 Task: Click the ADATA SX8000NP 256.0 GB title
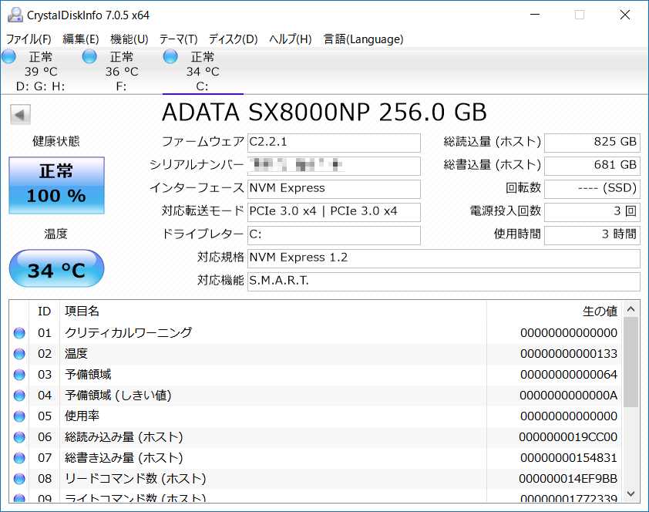(x=324, y=112)
